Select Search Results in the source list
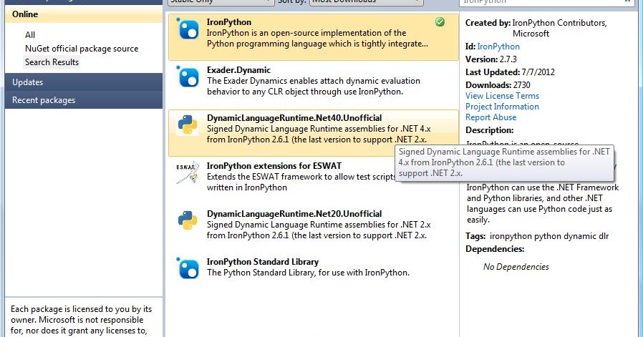Screen dimensions: 643x337 [x=52, y=62]
